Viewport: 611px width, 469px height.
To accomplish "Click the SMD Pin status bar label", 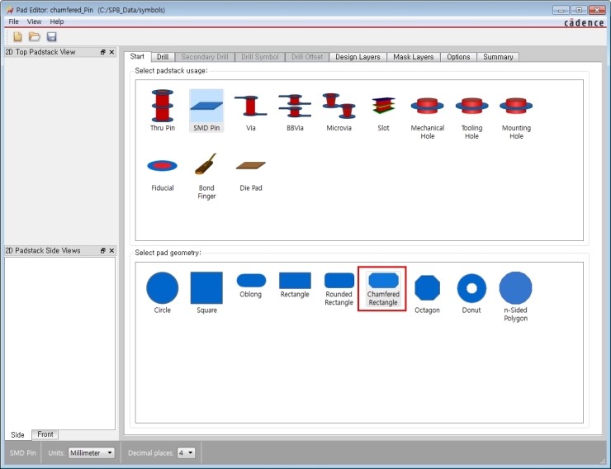I will click(x=22, y=452).
